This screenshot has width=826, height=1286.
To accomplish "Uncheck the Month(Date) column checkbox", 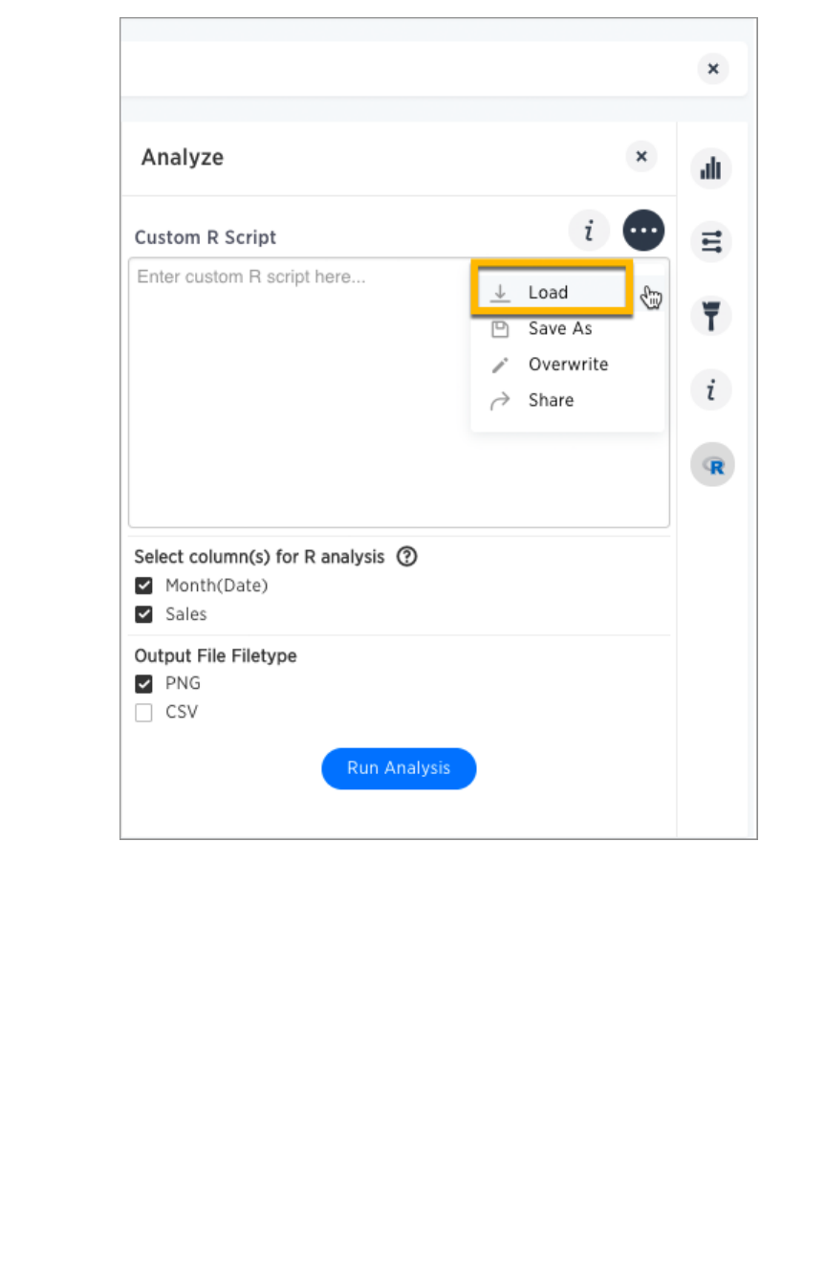I will point(143,586).
